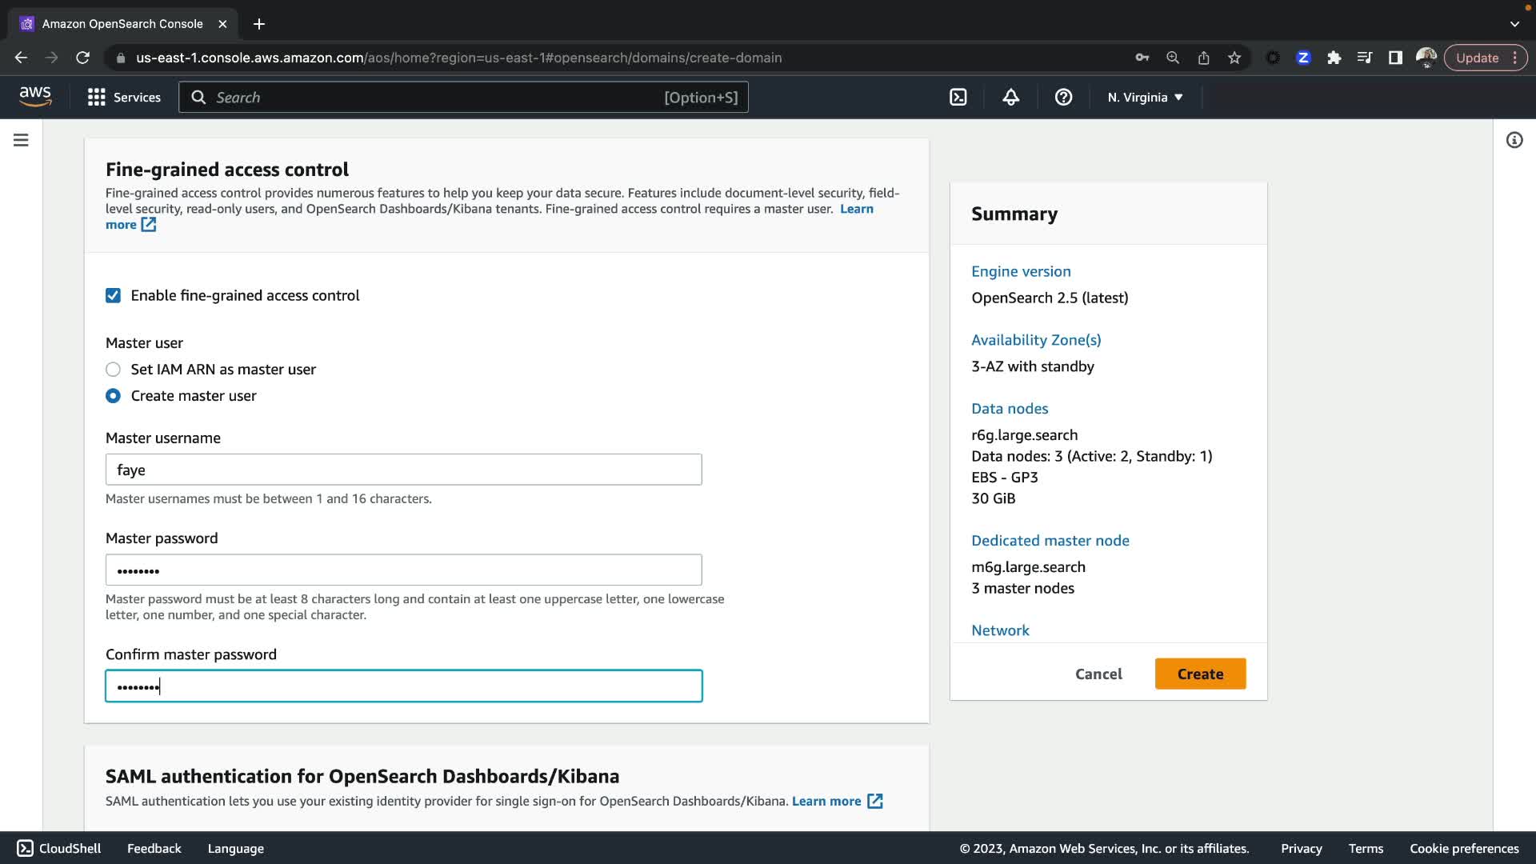Open the notifications bell icon

[1010, 98]
